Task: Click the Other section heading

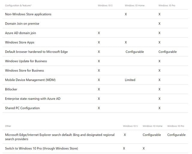Action: [x=8, y=126]
